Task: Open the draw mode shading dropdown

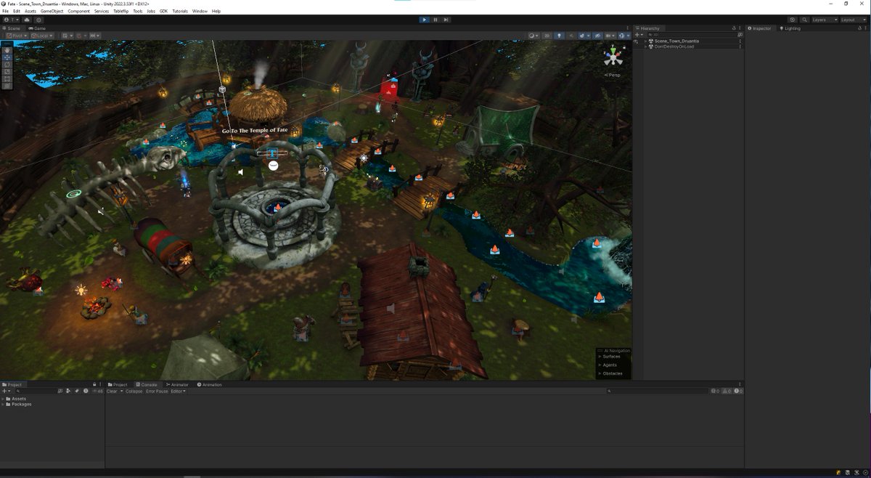Action: (533, 35)
